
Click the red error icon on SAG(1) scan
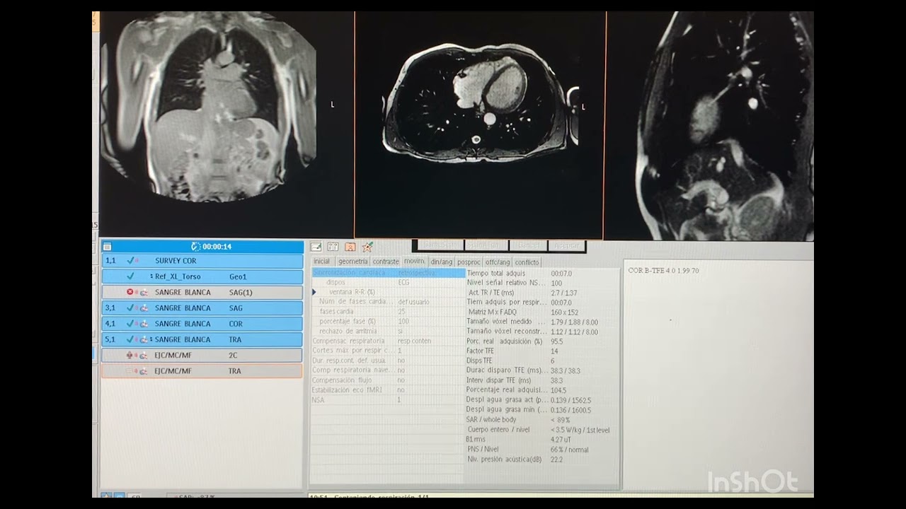click(x=130, y=292)
